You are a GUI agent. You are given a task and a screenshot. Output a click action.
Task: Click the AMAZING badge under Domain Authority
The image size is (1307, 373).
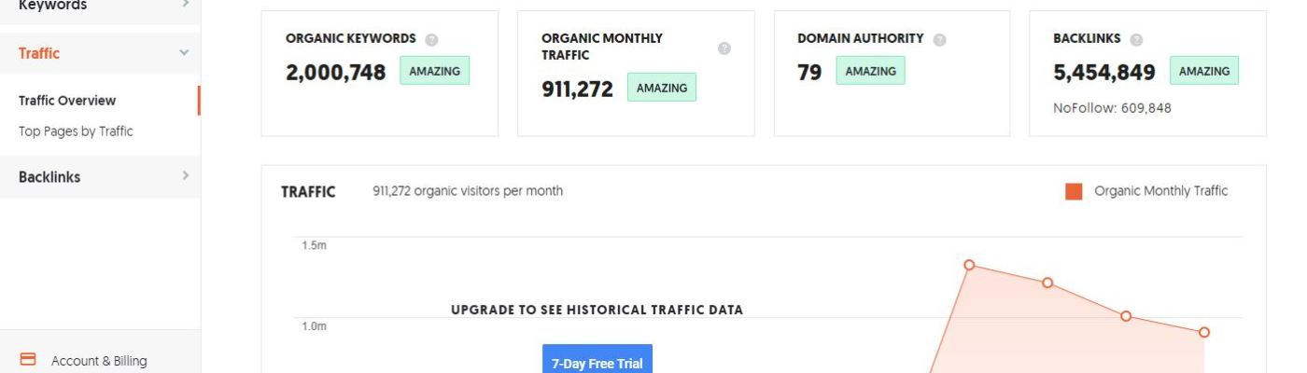pos(870,71)
